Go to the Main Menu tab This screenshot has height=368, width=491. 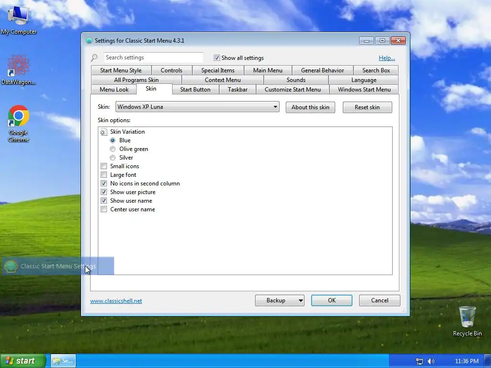pos(268,70)
